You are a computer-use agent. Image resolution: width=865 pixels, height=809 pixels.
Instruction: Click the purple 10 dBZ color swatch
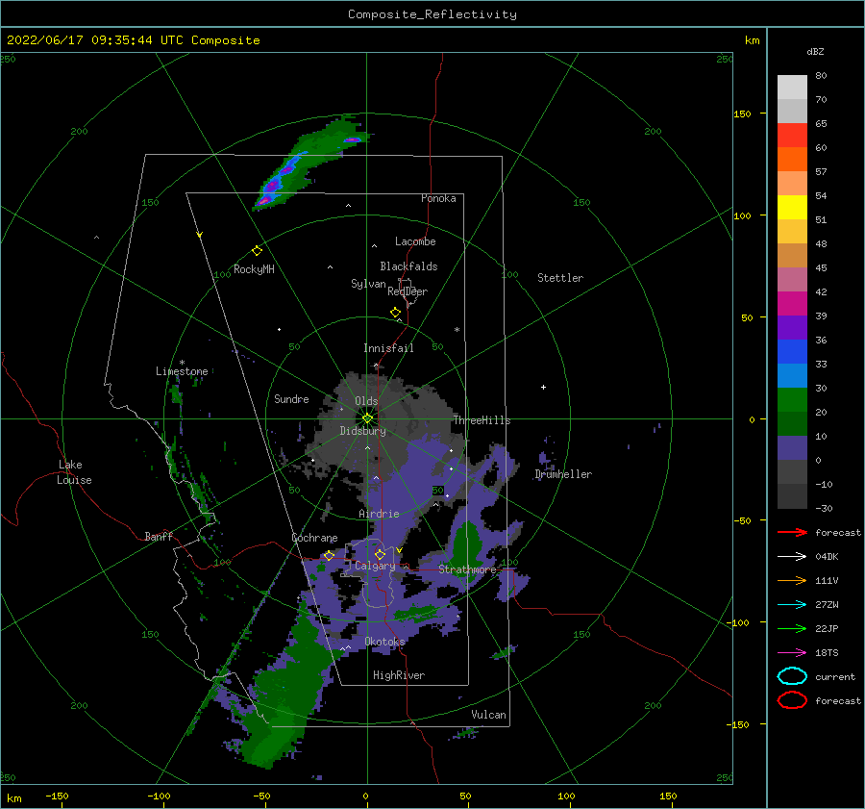tap(792, 448)
